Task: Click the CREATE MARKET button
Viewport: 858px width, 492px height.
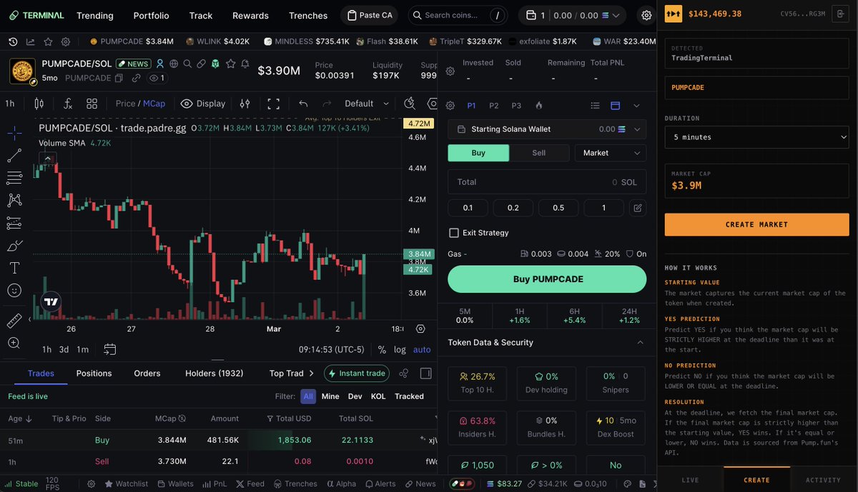Action: [756, 224]
